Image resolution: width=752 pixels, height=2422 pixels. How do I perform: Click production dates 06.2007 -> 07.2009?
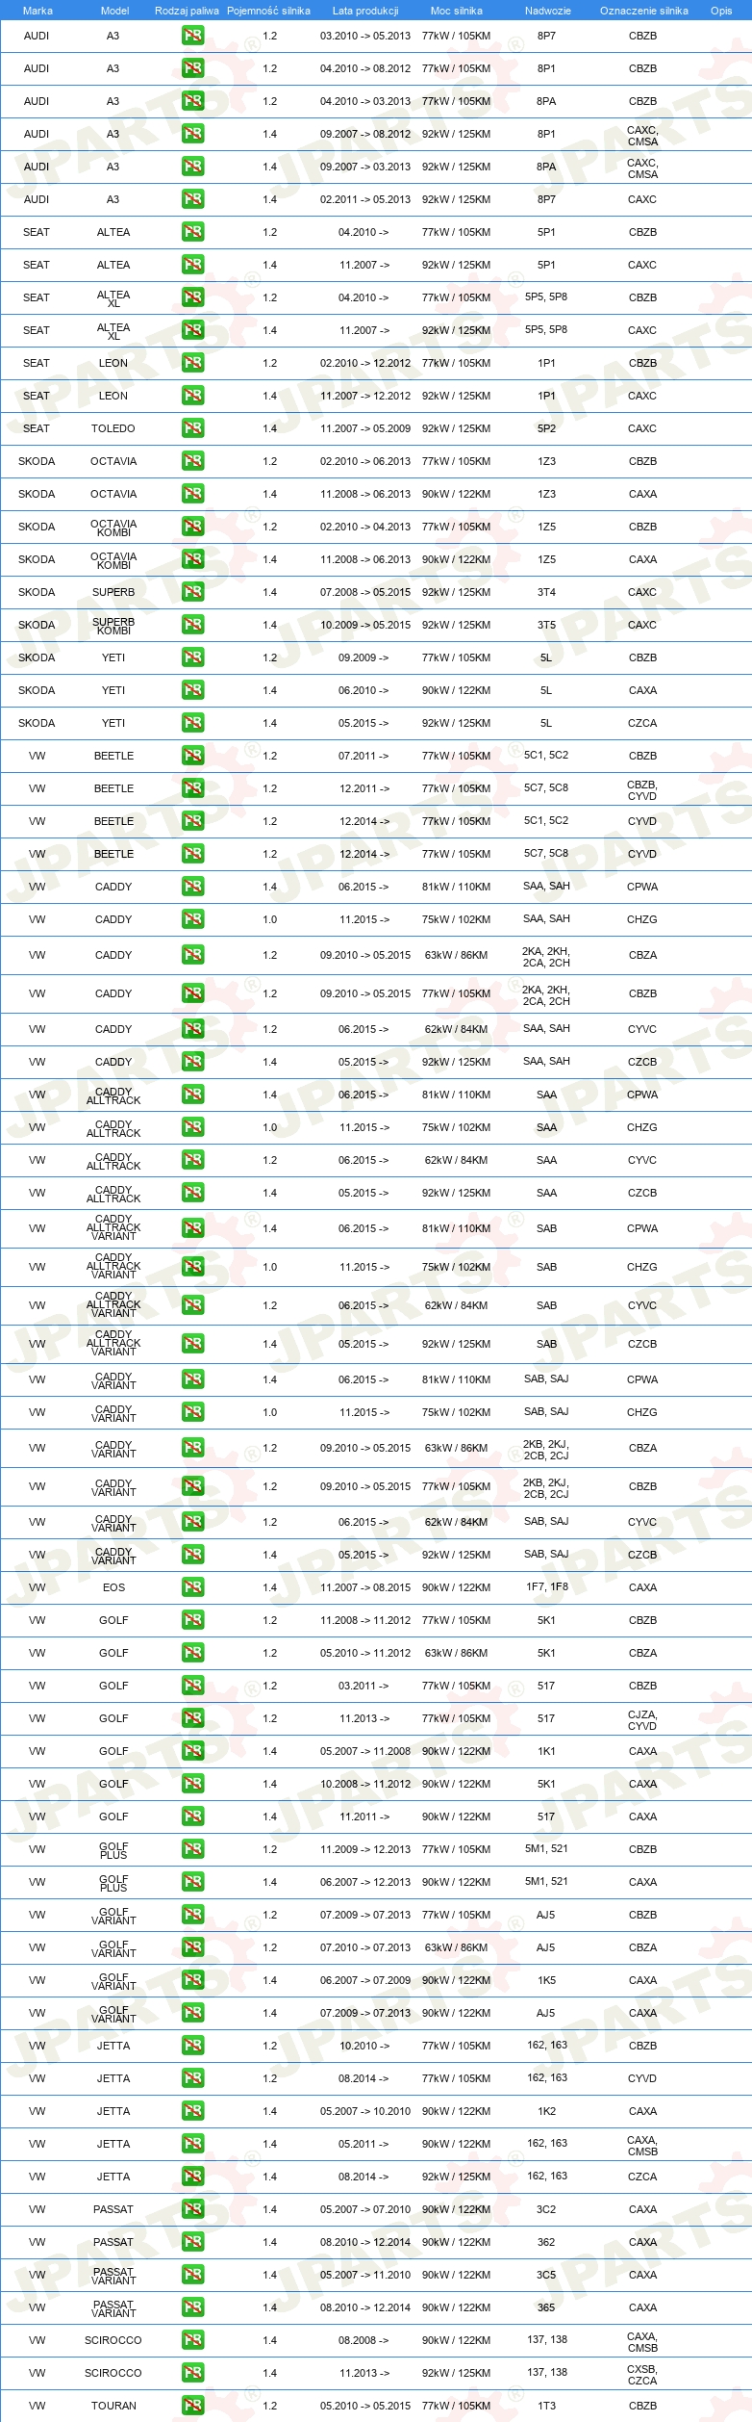(365, 1980)
